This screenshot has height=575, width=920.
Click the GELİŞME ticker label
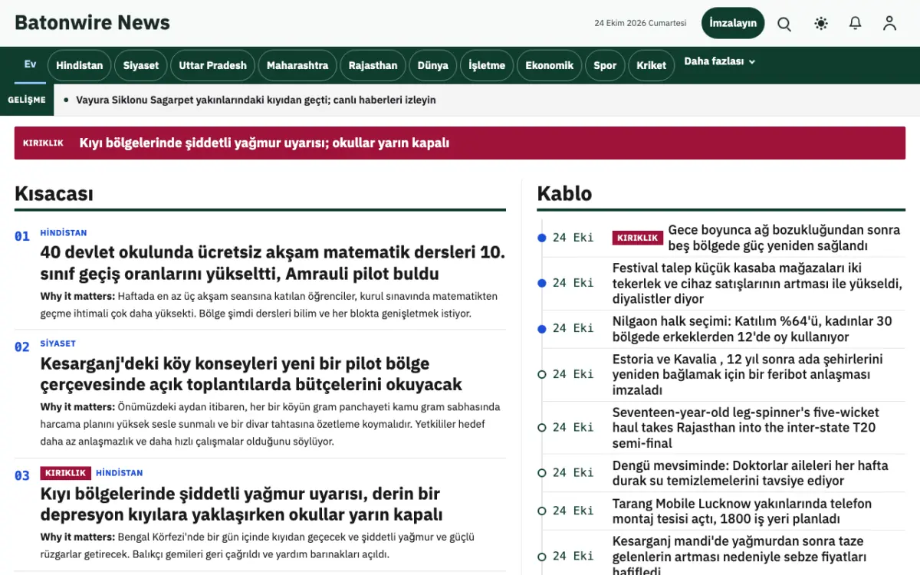tap(27, 100)
